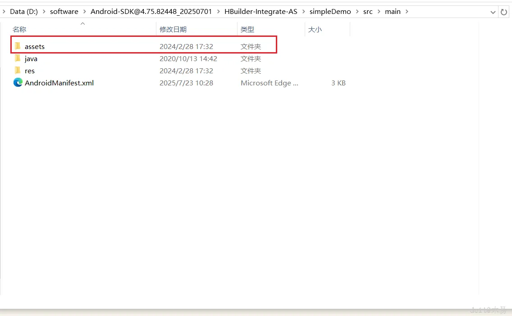Viewport: 512px width, 316px height.
Task: Select the res folder icon
Action: tap(18, 71)
